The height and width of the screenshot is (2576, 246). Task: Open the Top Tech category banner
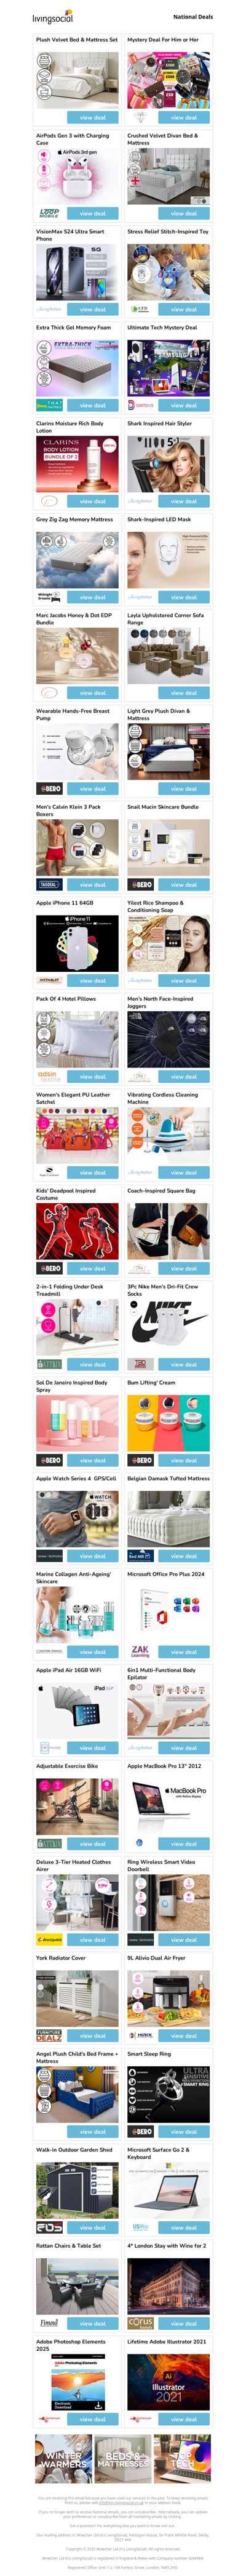tap(181, 2459)
